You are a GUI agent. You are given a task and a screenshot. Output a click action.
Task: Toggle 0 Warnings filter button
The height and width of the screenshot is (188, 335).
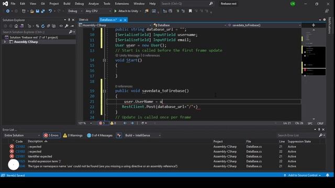[73, 135]
